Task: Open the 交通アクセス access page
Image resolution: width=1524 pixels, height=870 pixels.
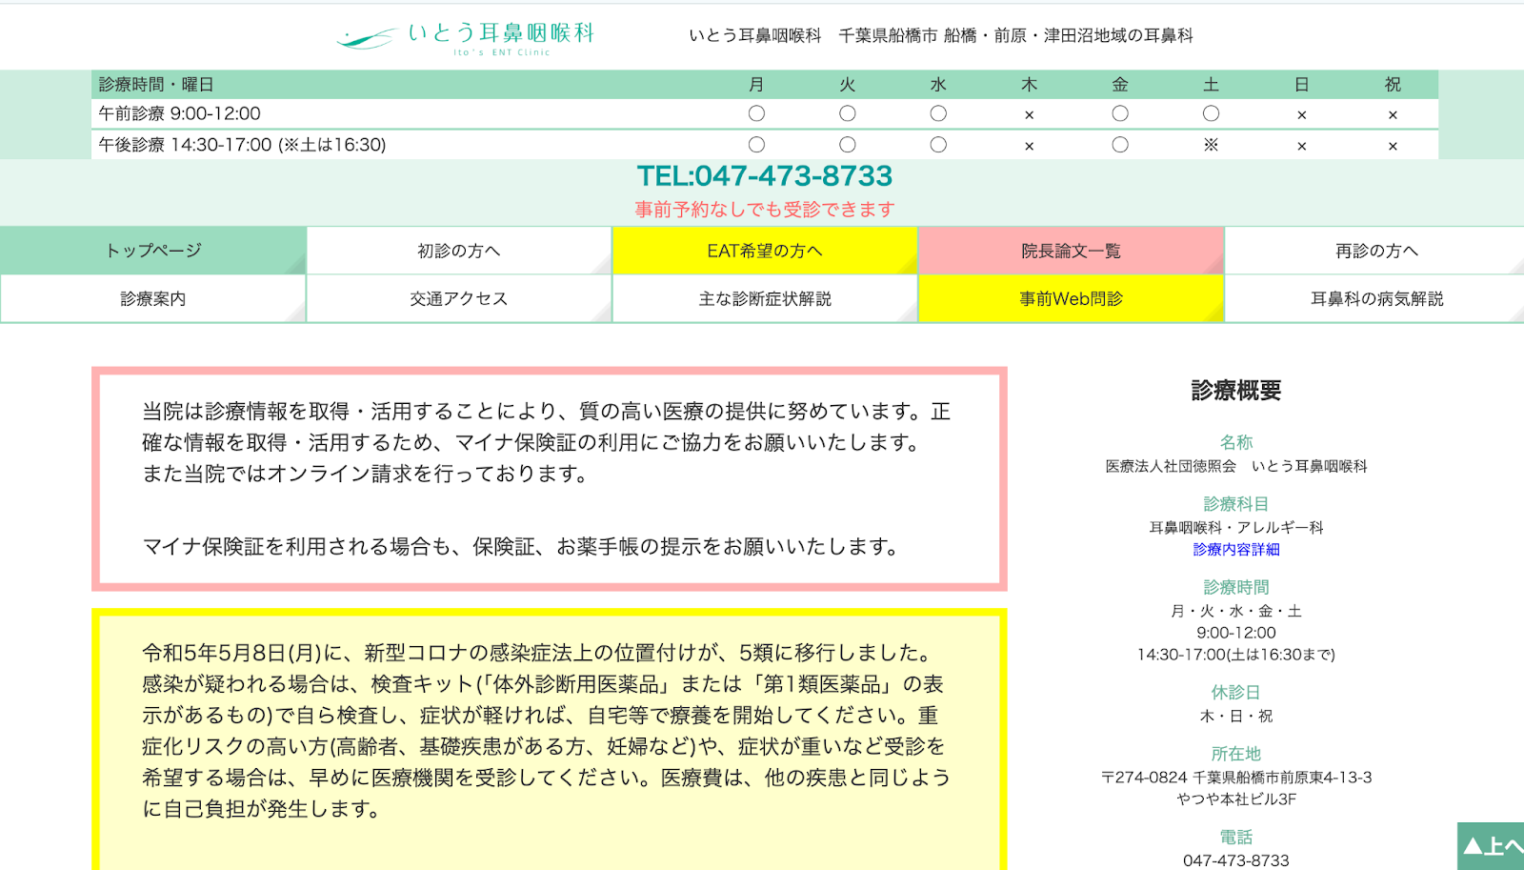Action: tap(460, 298)
